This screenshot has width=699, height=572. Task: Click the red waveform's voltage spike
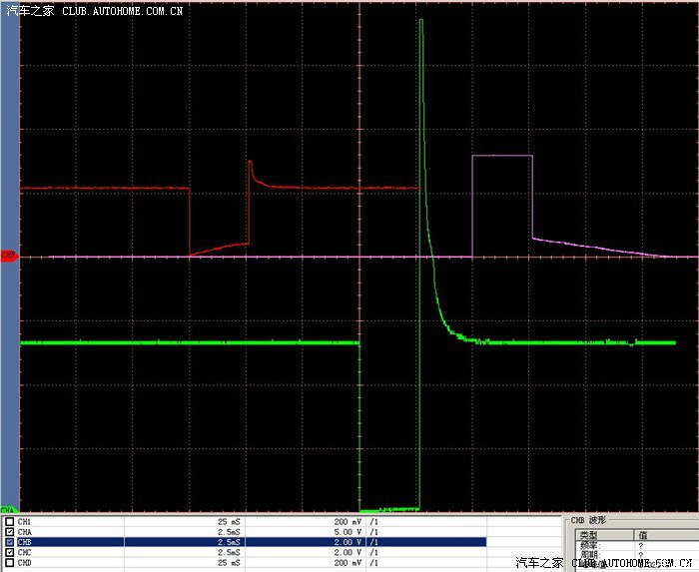click(250, 163)
